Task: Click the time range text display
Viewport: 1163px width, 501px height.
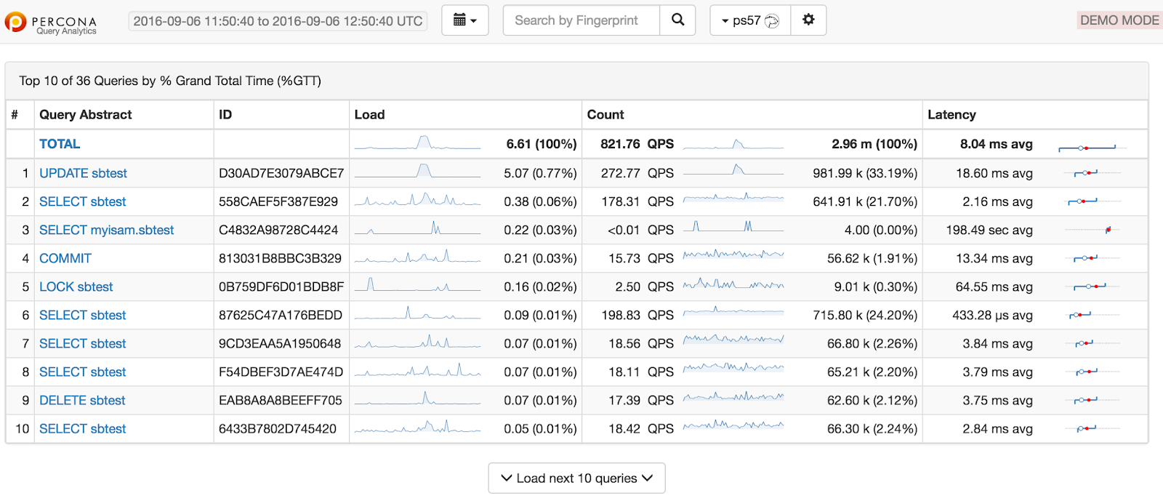Action: [278, 21]
